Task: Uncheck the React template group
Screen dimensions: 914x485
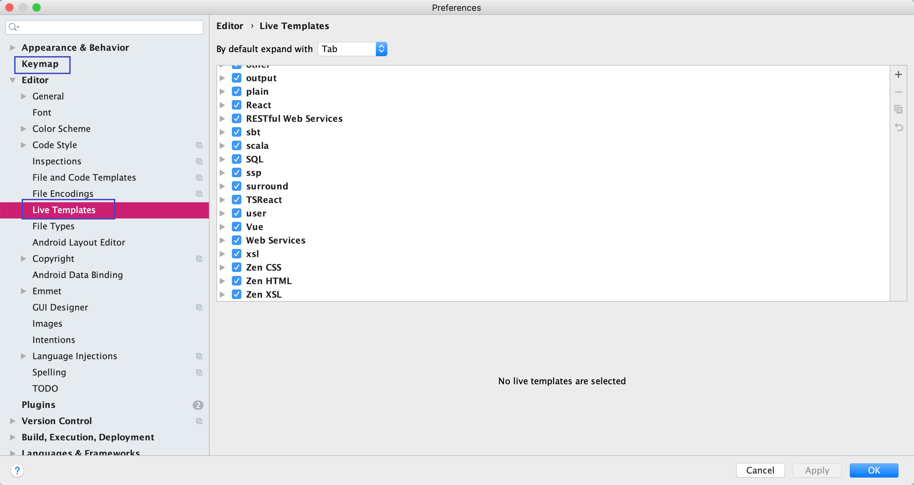Action: coord(237,105)
